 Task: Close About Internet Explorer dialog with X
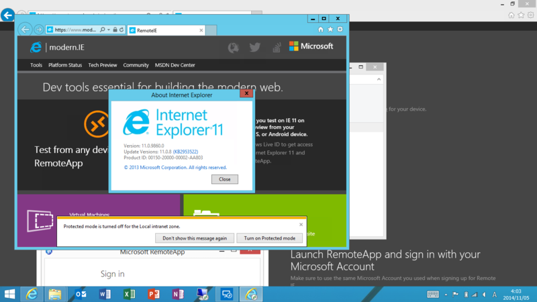(x=246, y=93)
